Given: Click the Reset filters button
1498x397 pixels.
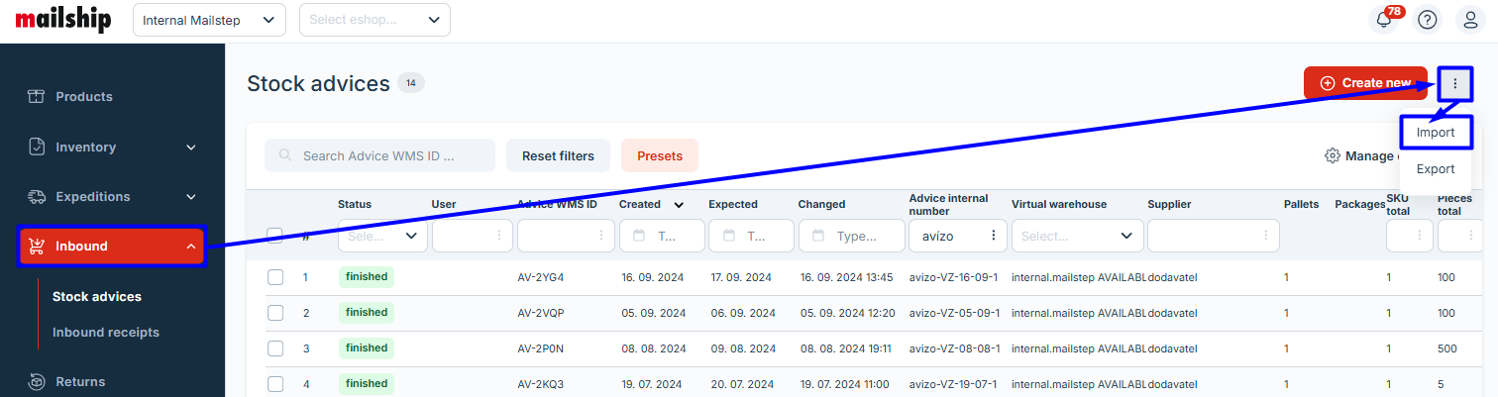Looking at the screenshot, I should [x=558, y=155].
